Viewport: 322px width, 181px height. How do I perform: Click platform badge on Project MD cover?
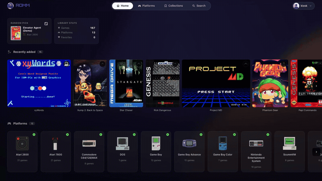(246, 64)
